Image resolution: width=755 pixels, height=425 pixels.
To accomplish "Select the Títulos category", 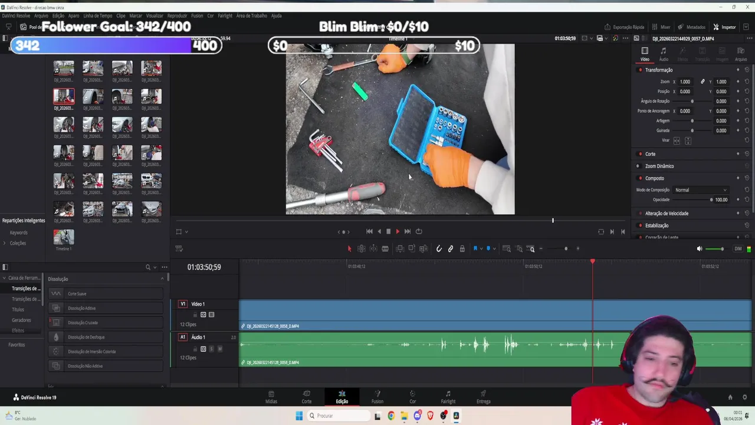I will coord(18,310).
